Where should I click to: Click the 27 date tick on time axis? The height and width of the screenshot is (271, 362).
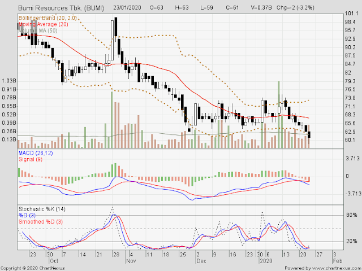coord(319,255)
